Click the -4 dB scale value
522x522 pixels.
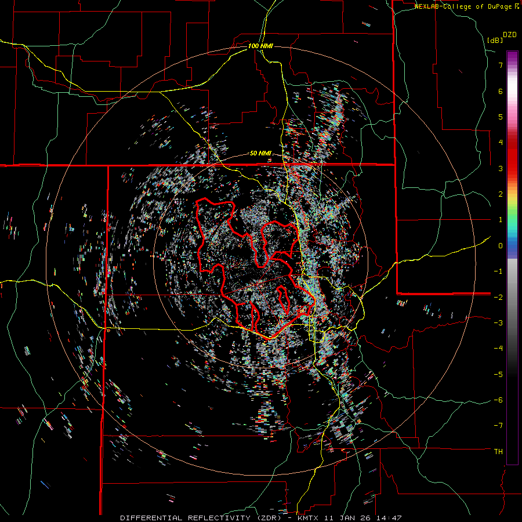tap(498, 349)
